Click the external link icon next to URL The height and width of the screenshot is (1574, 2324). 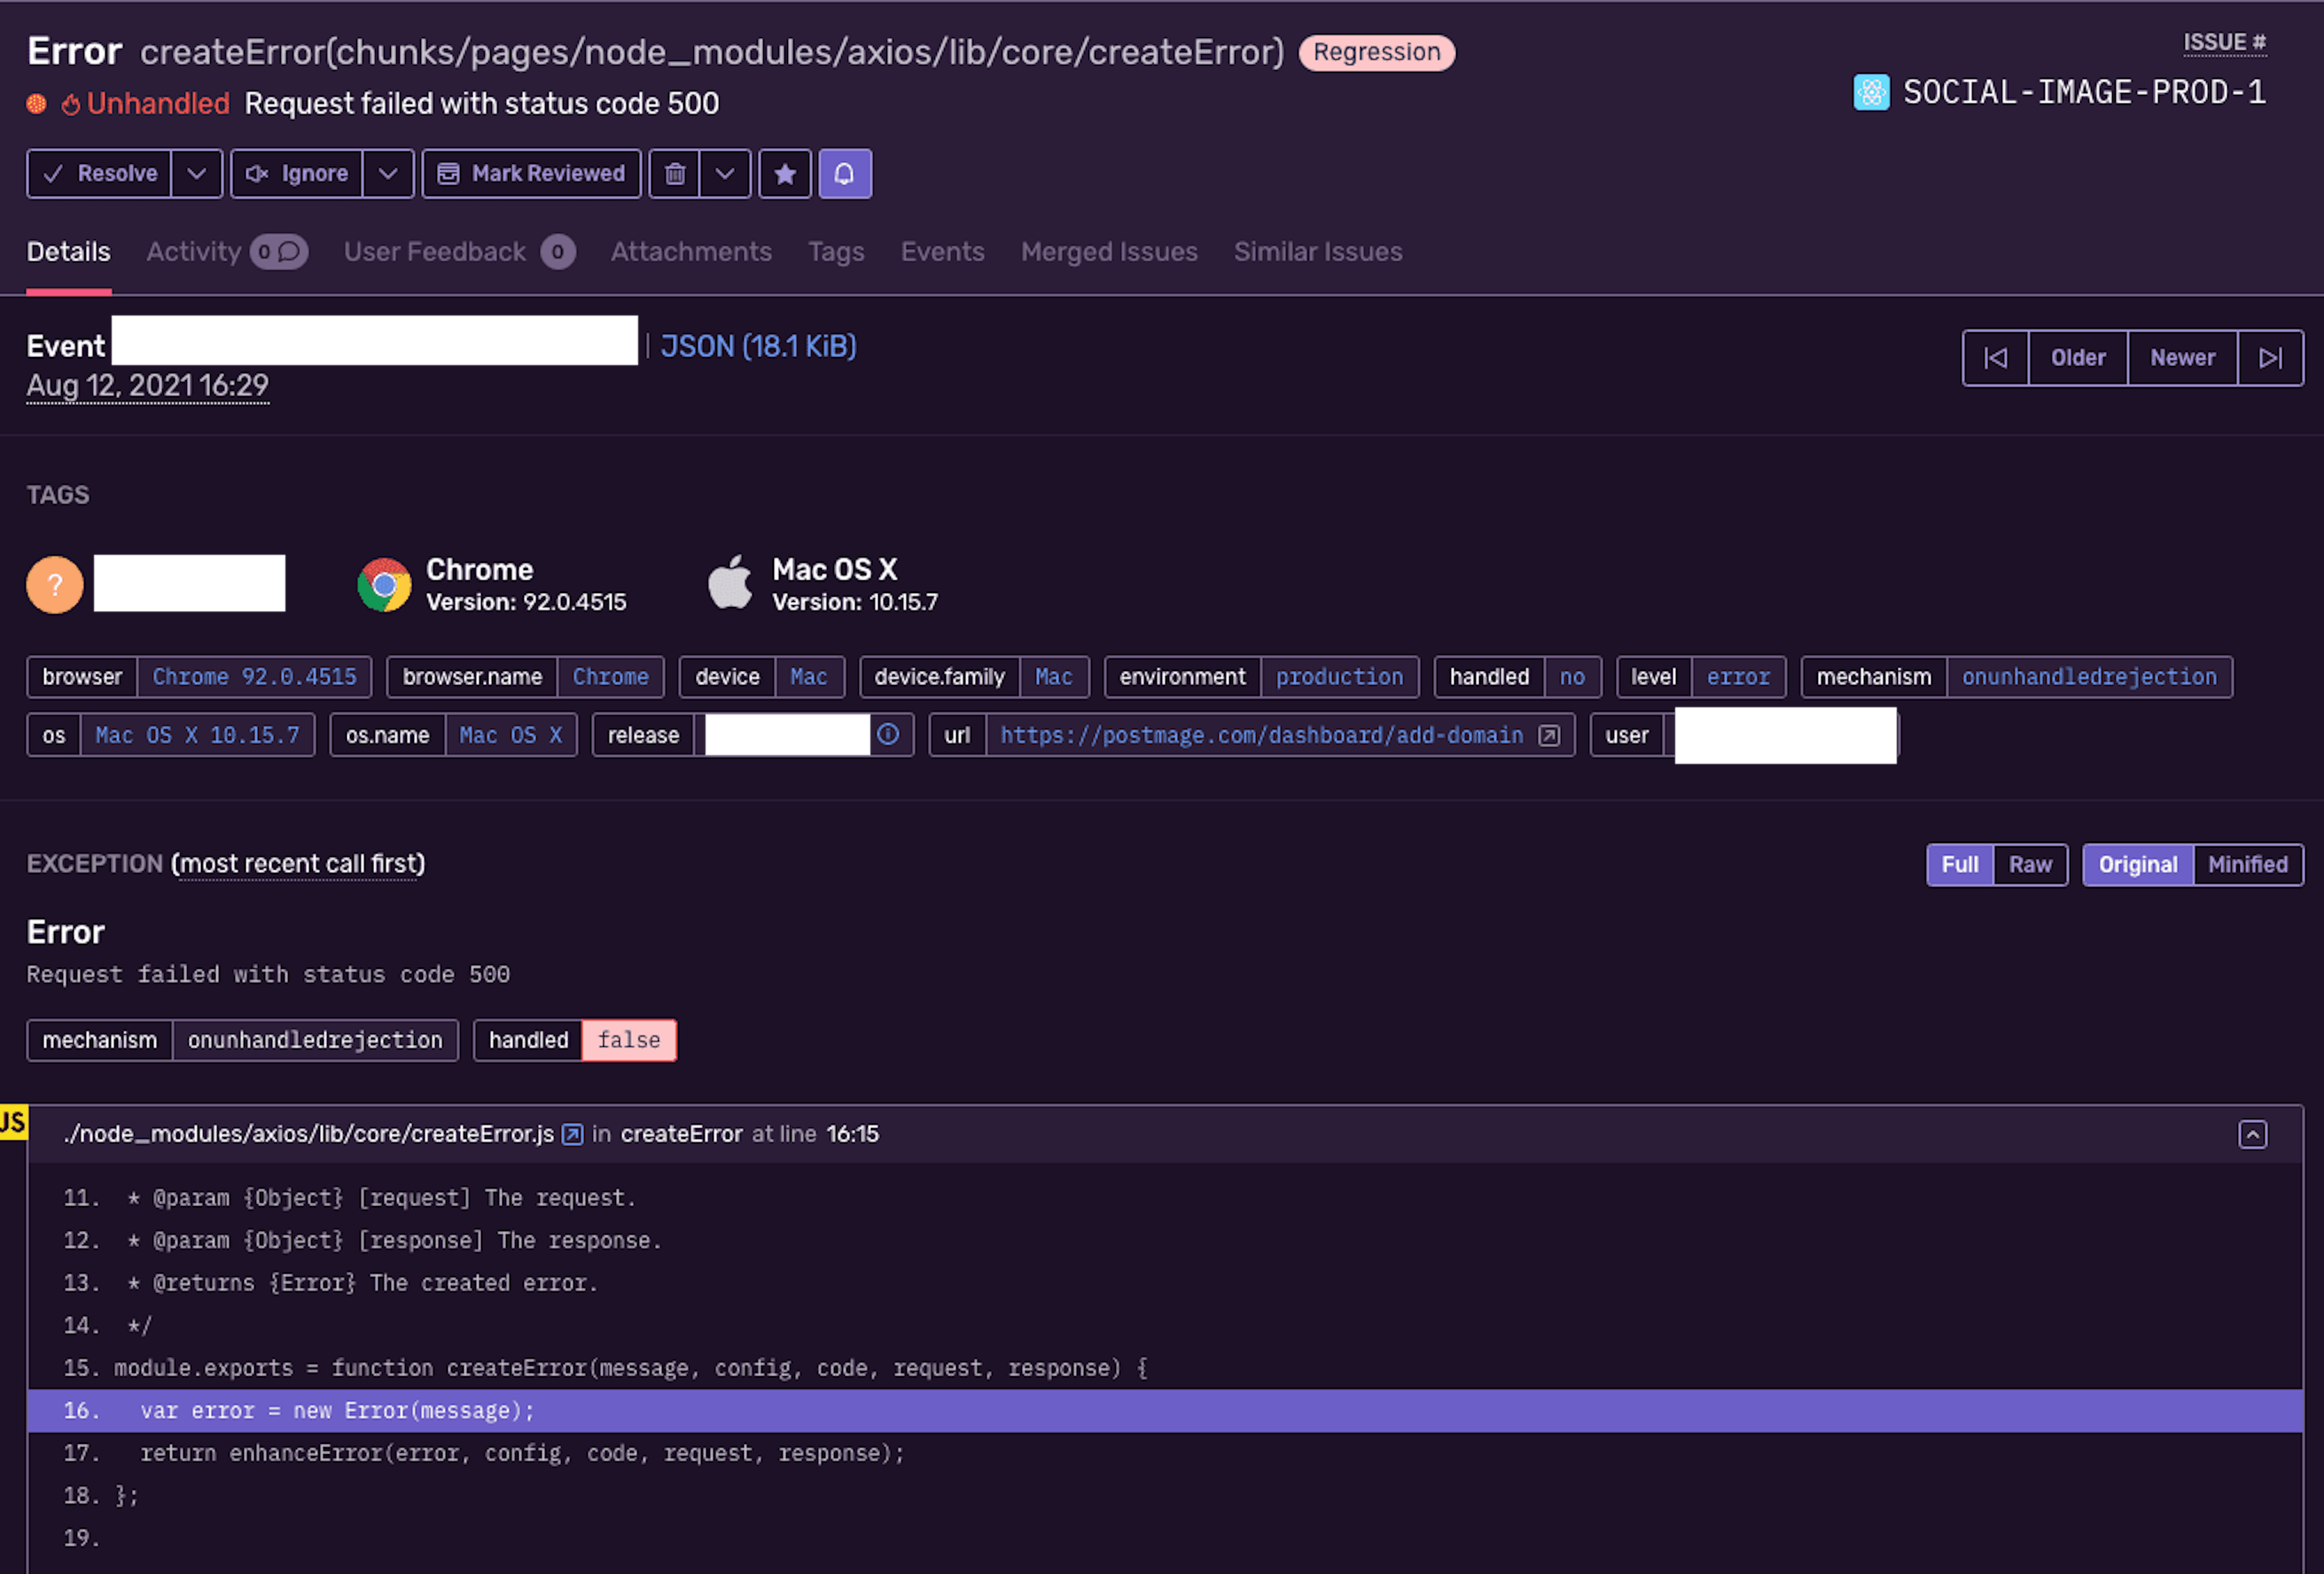click(1548, 734)
